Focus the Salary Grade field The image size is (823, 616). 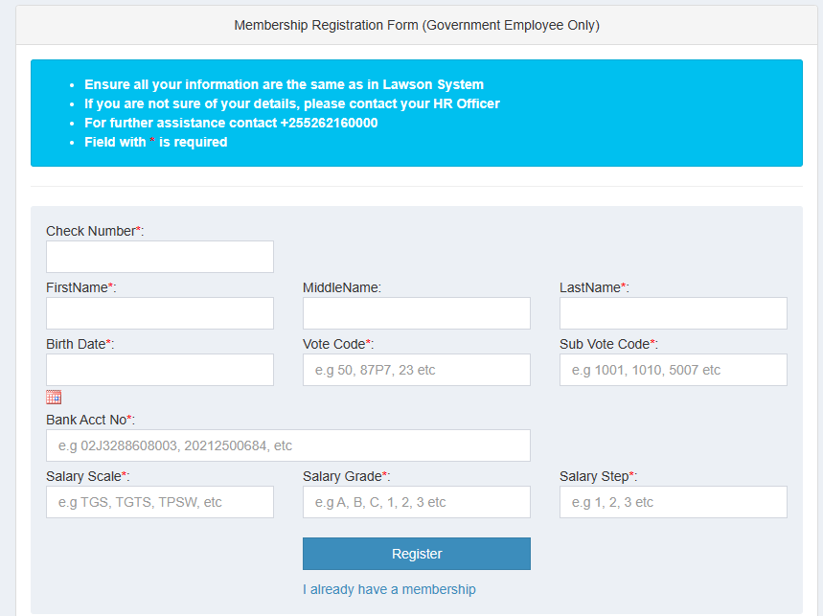tap(417, 502)
